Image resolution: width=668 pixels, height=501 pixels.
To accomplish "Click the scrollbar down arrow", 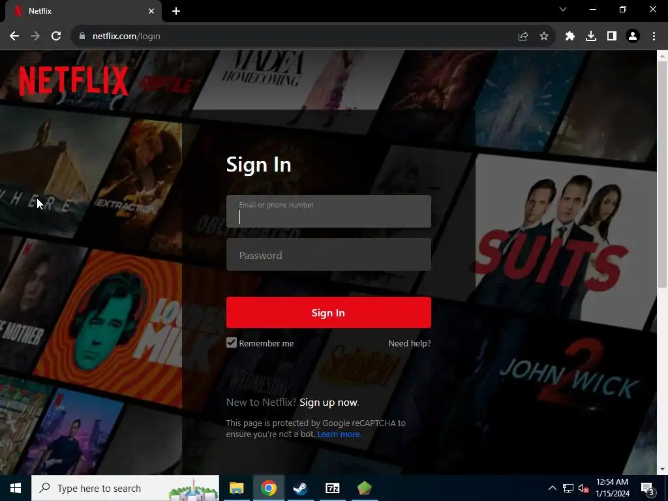I will pos(663,469).
